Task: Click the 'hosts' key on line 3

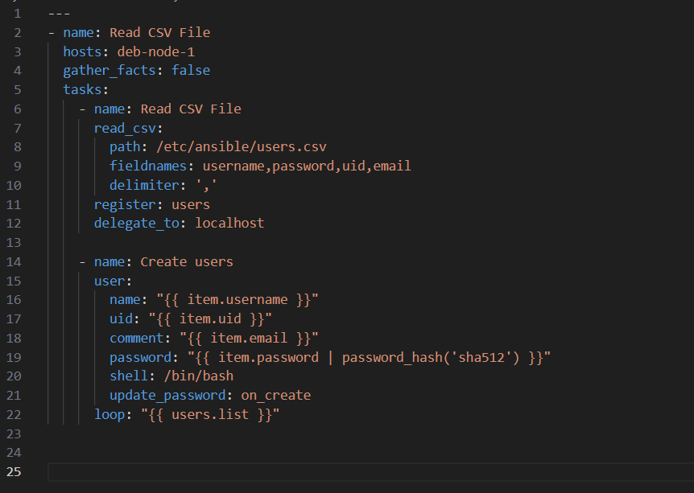Action: (x=82, y=51)
